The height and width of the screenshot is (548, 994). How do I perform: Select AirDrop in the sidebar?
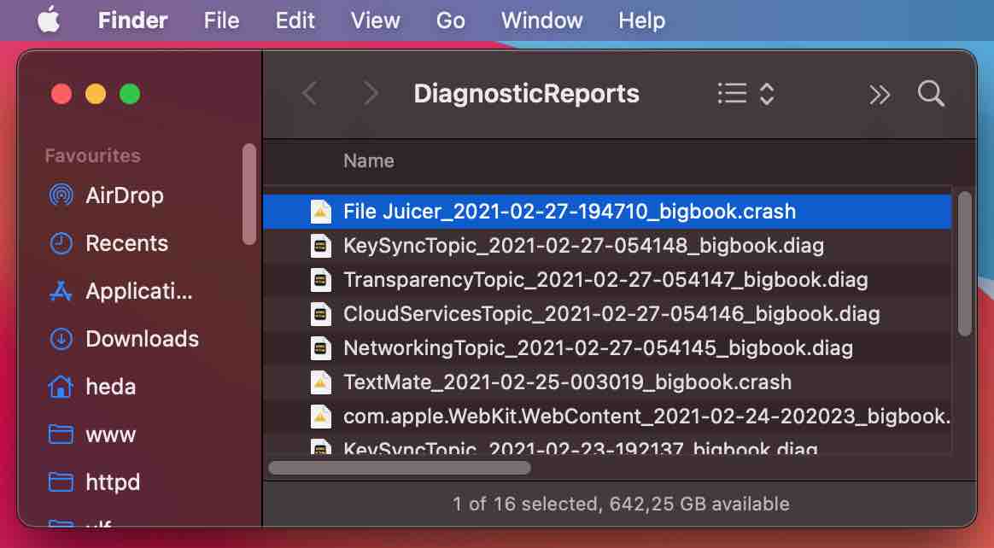(x=125, y=195)
